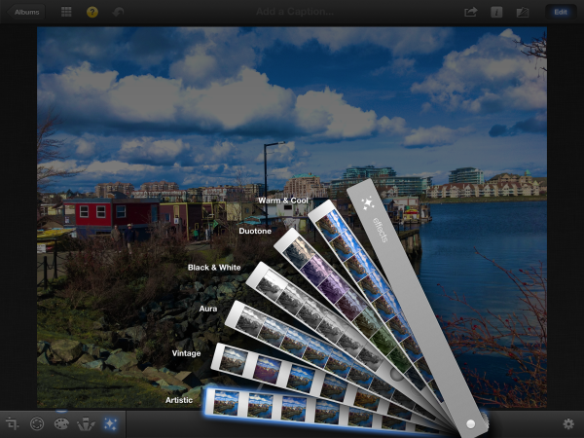Toggle the Edit button

pos(561,12)
